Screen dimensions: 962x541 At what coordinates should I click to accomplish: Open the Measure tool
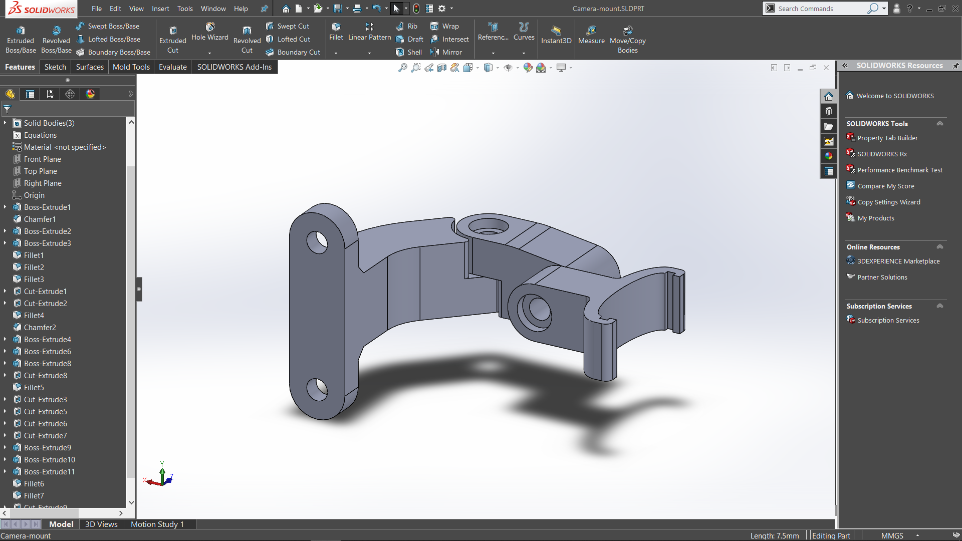tap(591, 35)
